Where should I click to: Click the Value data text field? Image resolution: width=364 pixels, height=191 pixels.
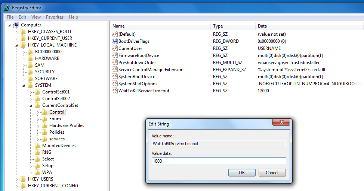219,161
